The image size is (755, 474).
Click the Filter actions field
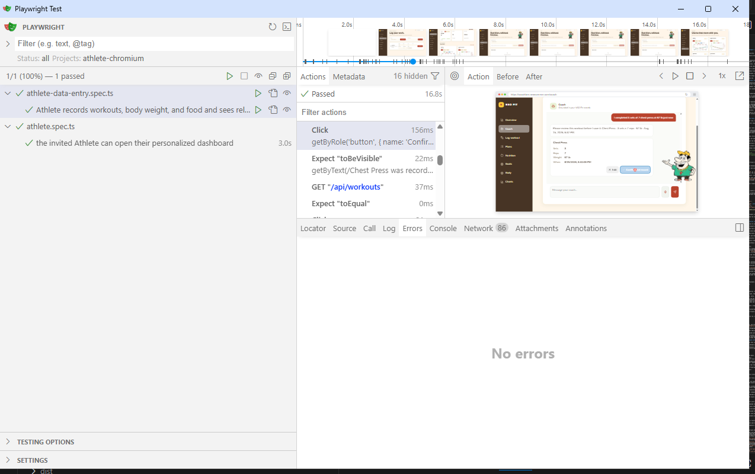click(370, 112)
